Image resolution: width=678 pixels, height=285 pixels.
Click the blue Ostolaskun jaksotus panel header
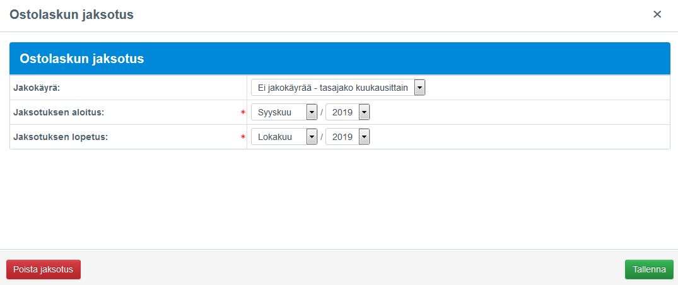click(339, 59)
